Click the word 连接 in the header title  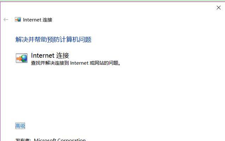coord(47,20)
